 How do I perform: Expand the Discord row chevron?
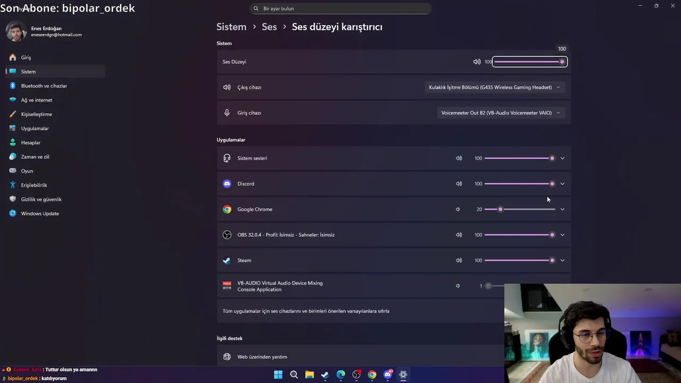tap(562, 184)
